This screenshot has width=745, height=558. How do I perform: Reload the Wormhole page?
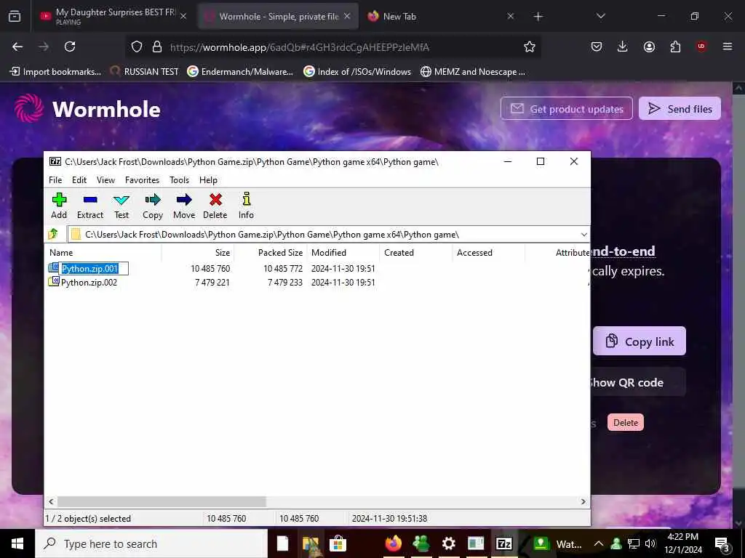70,46
